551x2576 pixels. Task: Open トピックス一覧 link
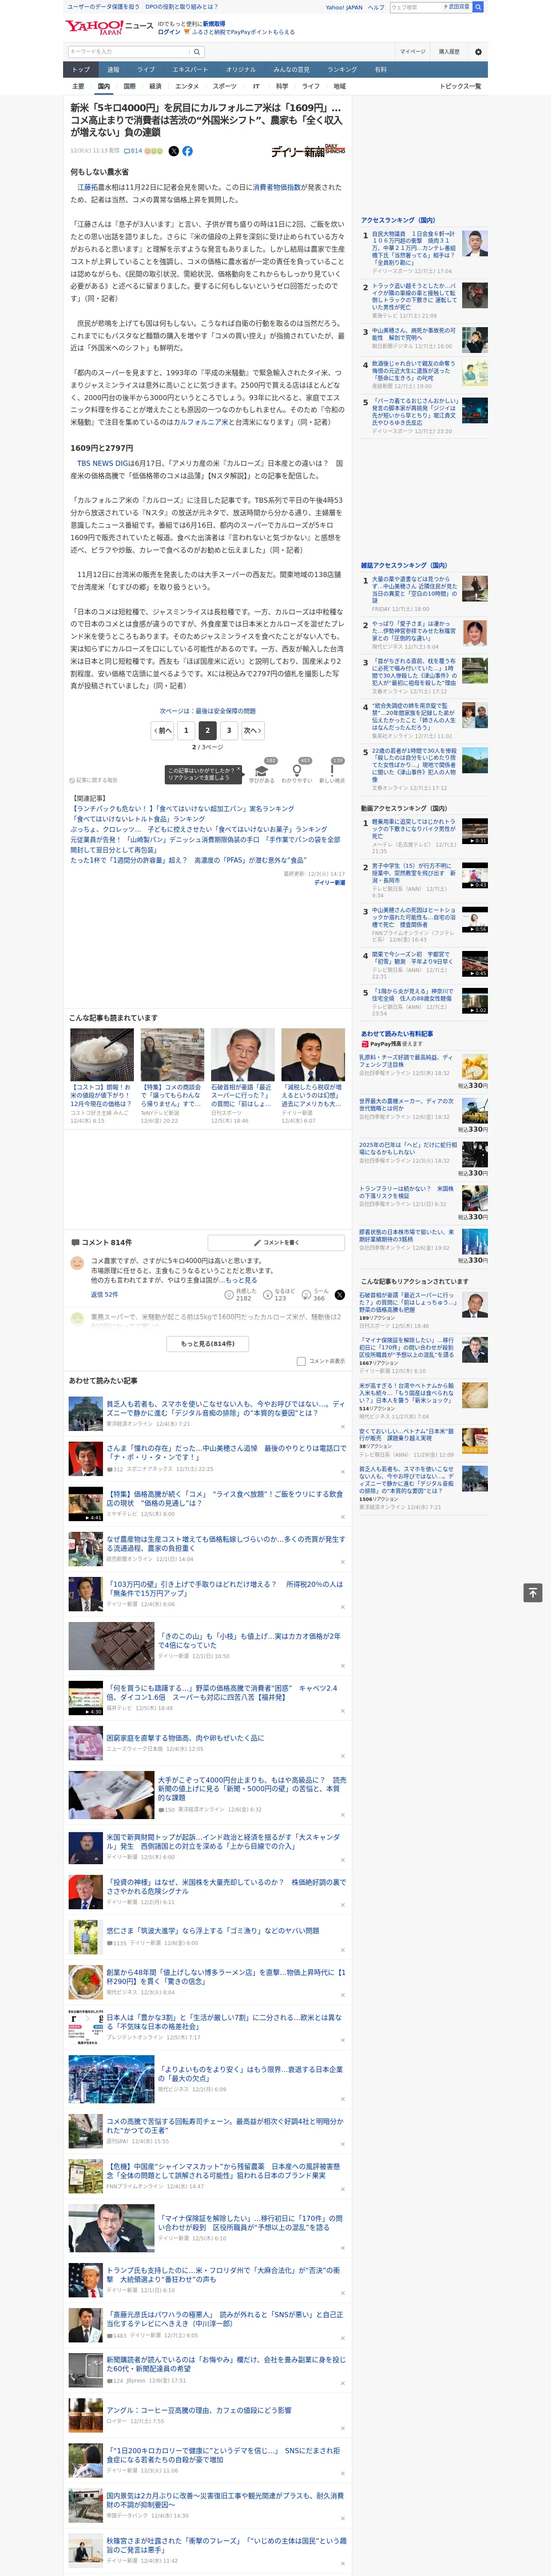click(460, 86)
